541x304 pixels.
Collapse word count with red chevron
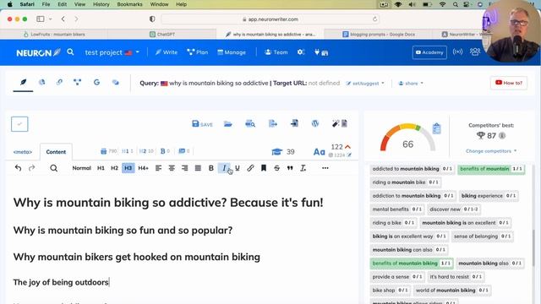(347, 147)
